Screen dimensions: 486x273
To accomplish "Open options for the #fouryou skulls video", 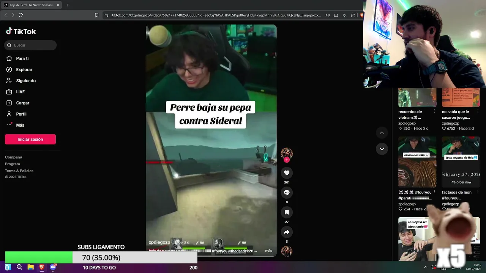I will [x=434, y=192].
